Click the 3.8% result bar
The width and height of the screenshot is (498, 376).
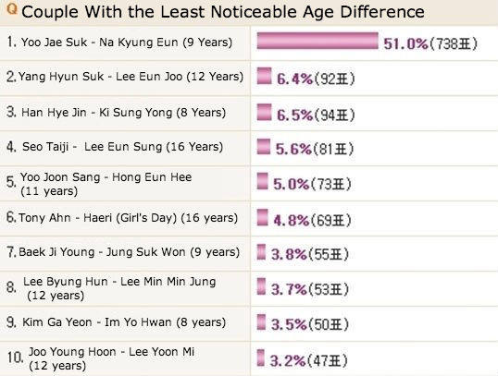pos(261,251)
